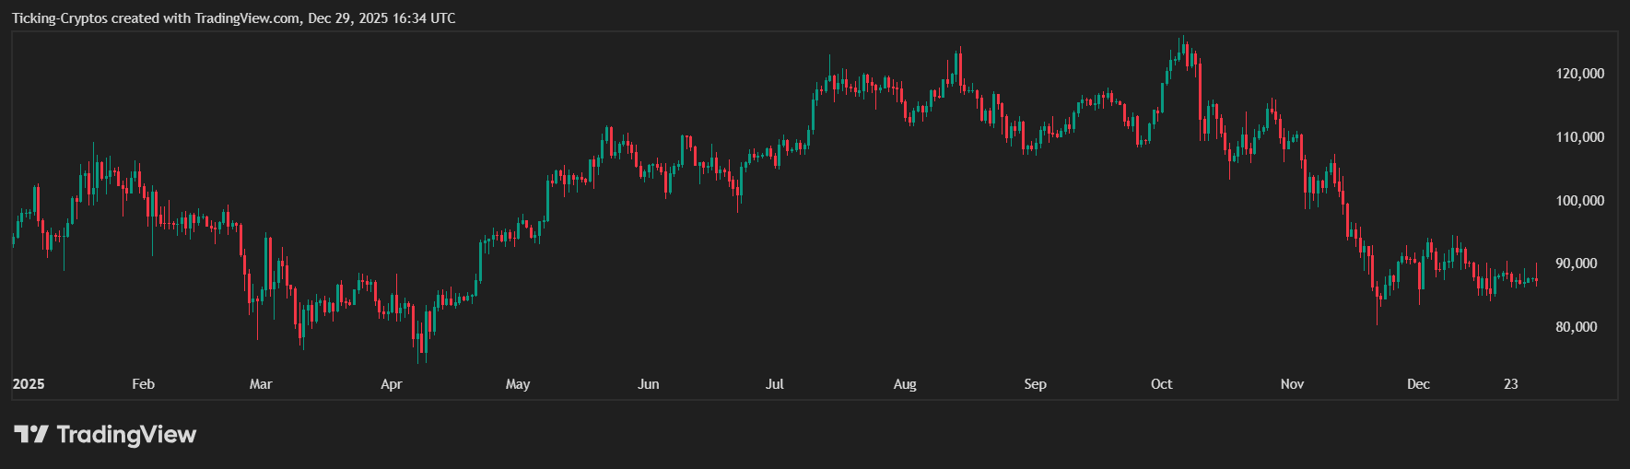Click the TradingView logo icon

(x=30, y=434)
